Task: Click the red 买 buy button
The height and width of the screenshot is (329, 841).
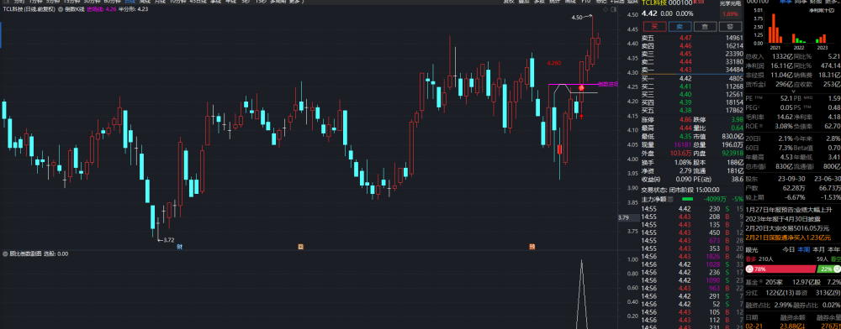Action: 654,27
